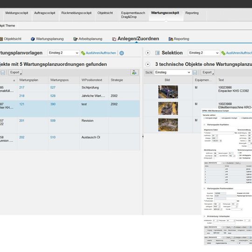This screenshot has height=252, width=252.
Task: Open Wartungsplanung sub-tab
Action: coord(47,39)
